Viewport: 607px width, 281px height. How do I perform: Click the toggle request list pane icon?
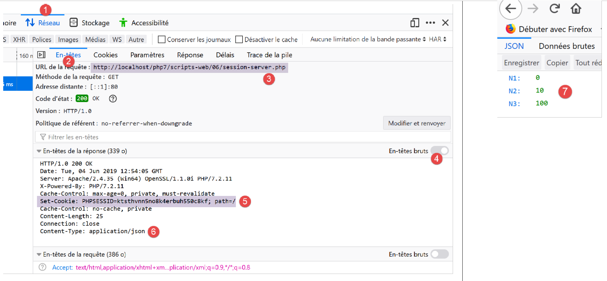(41, 55)
